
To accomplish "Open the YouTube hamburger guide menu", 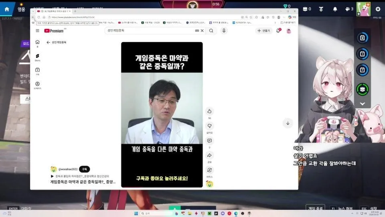I will point(37,31).
